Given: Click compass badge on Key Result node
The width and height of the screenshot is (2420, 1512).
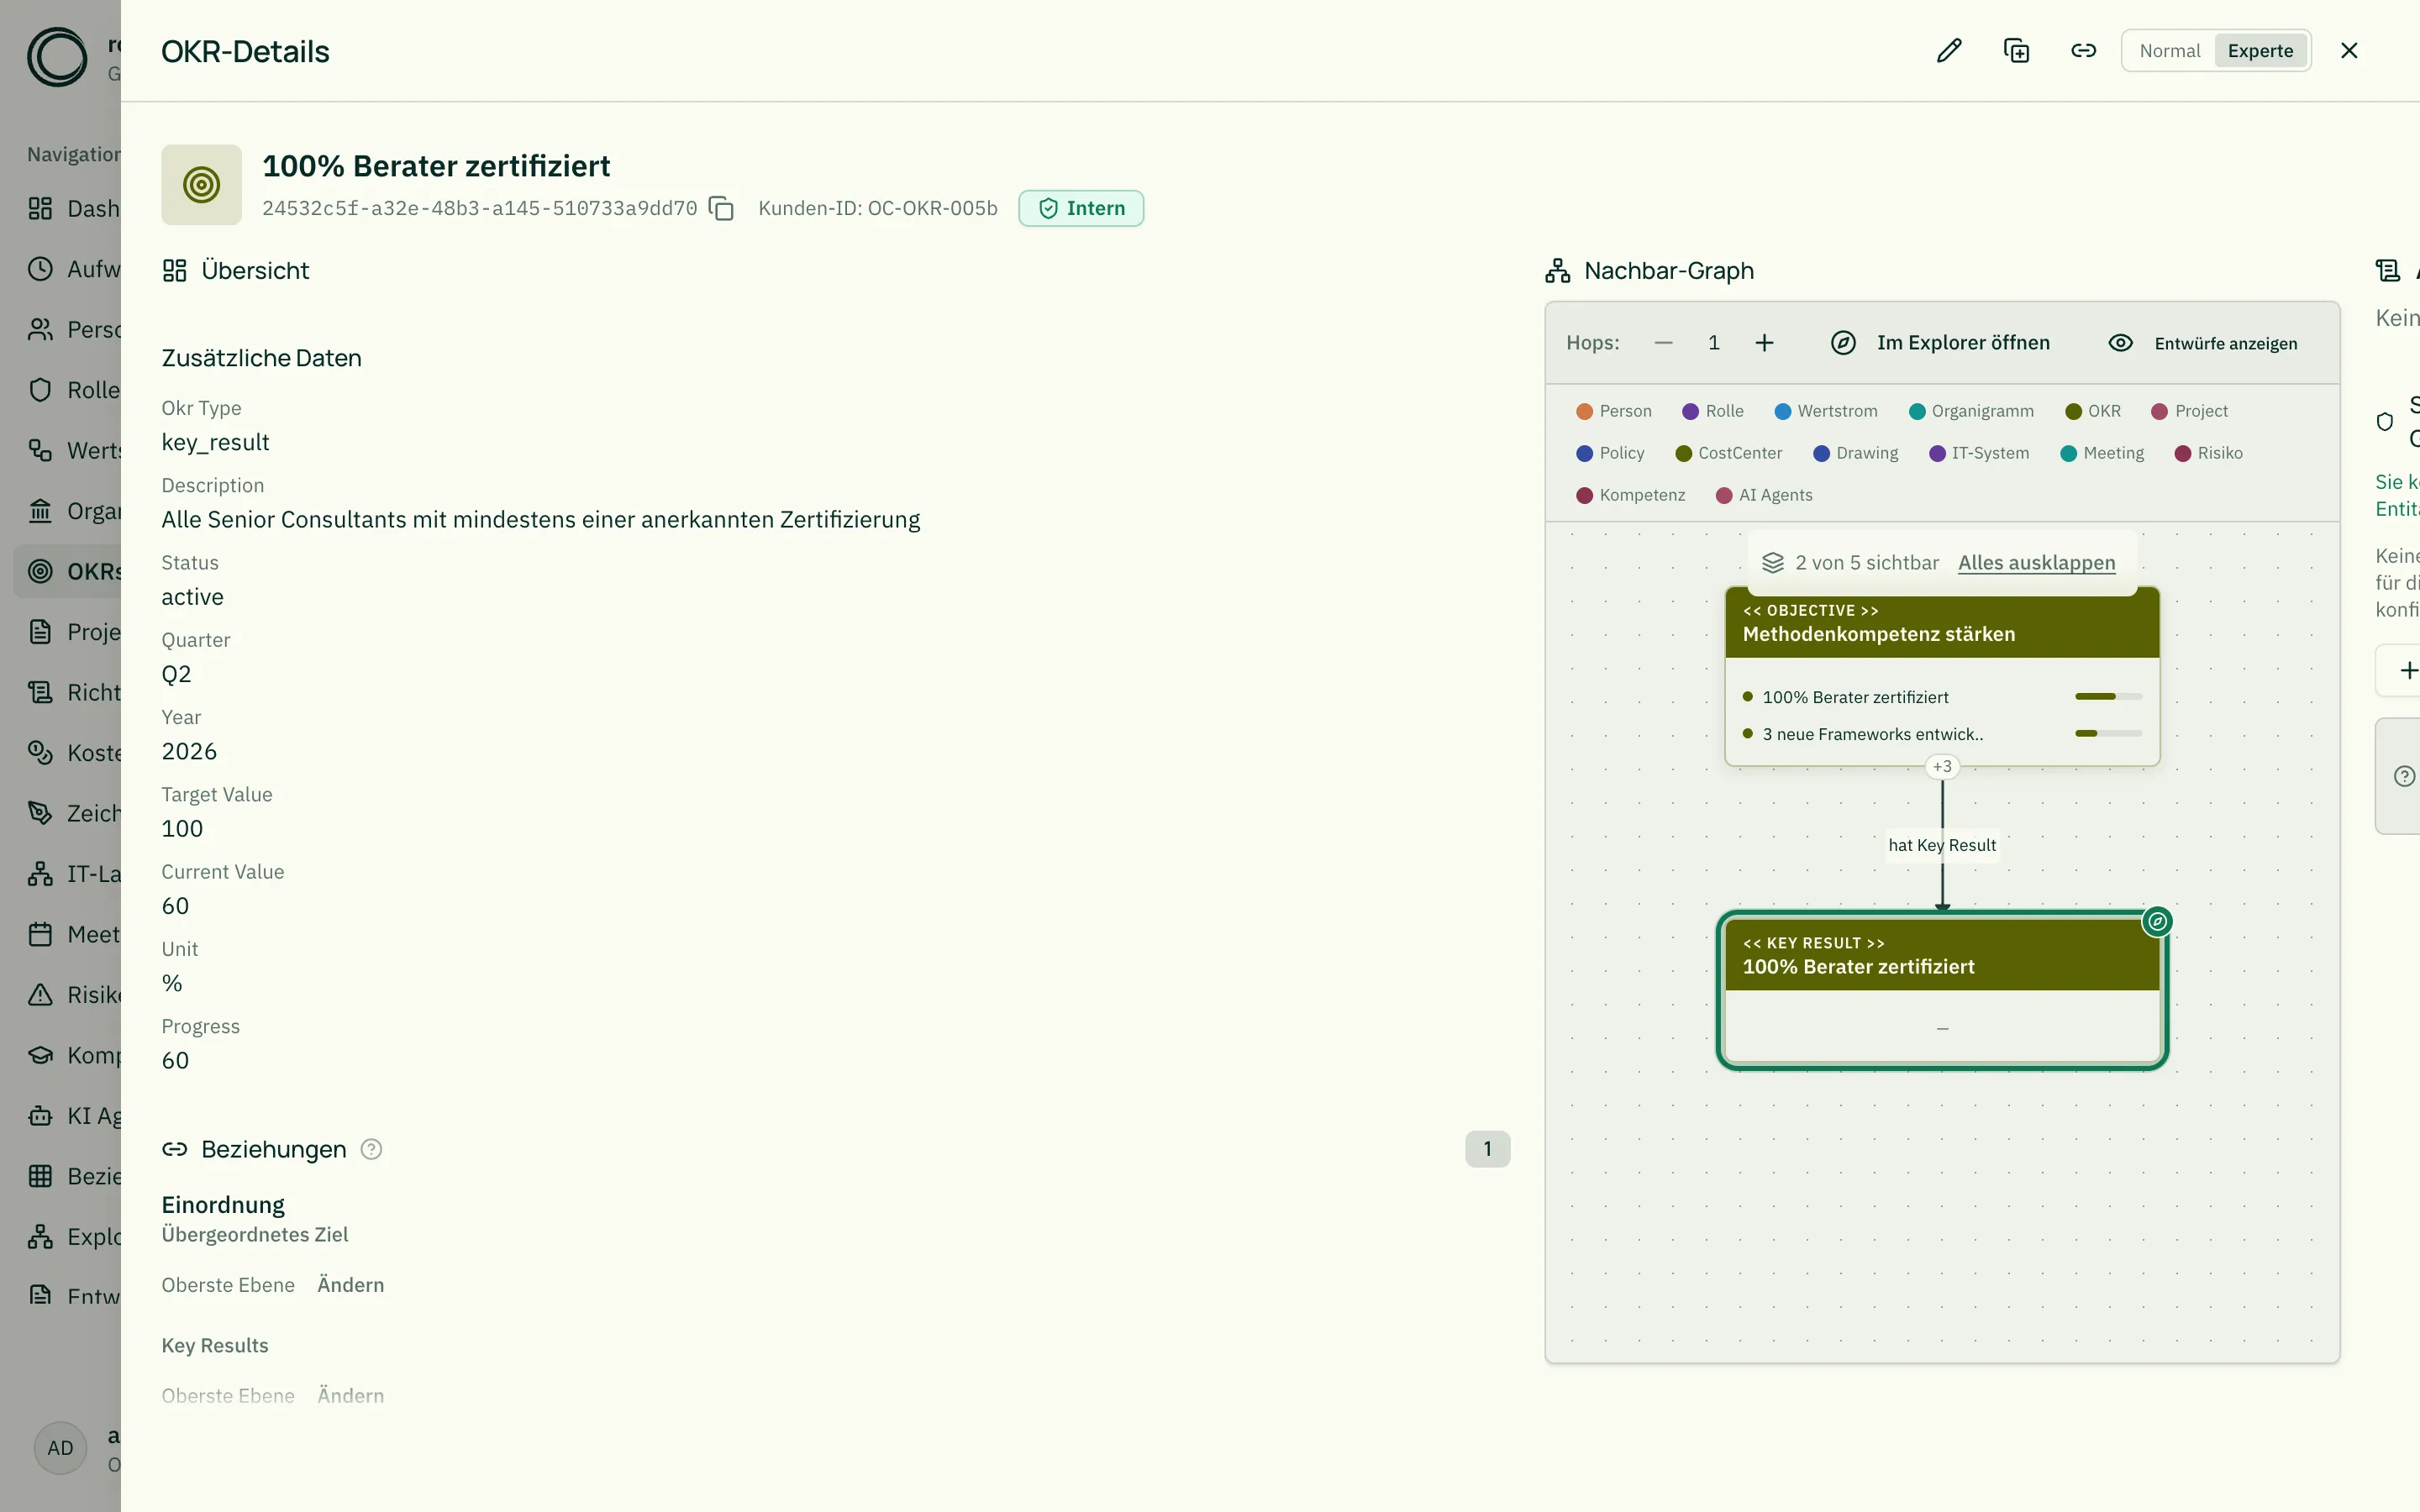Looking at the screenshot, I should [x=2158, y=921].
